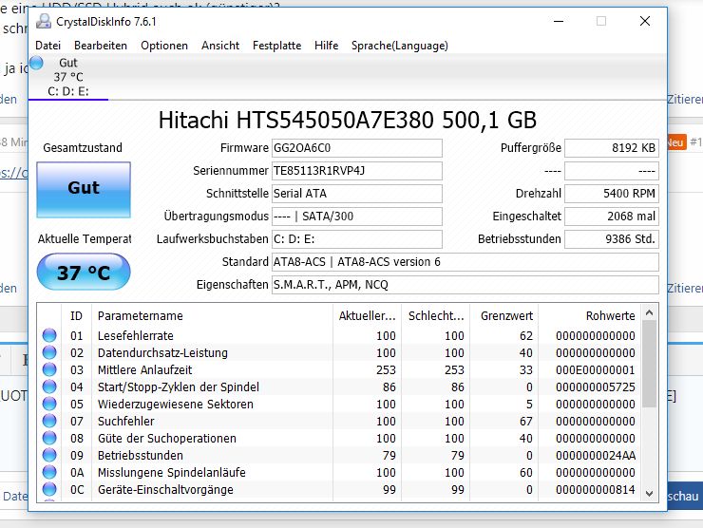Click scroll down arrow of SMART list

coord(649,494)
